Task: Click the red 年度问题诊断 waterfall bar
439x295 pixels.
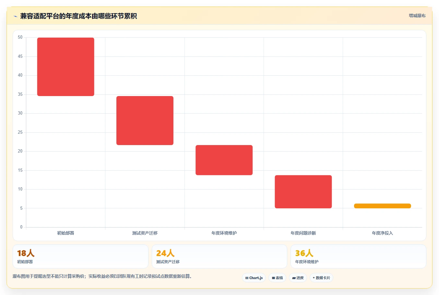Action: pos(303,192)
